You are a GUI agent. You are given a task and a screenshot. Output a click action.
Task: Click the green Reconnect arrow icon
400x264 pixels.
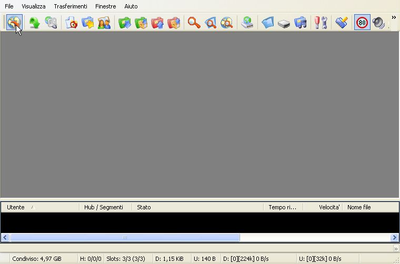34,23
